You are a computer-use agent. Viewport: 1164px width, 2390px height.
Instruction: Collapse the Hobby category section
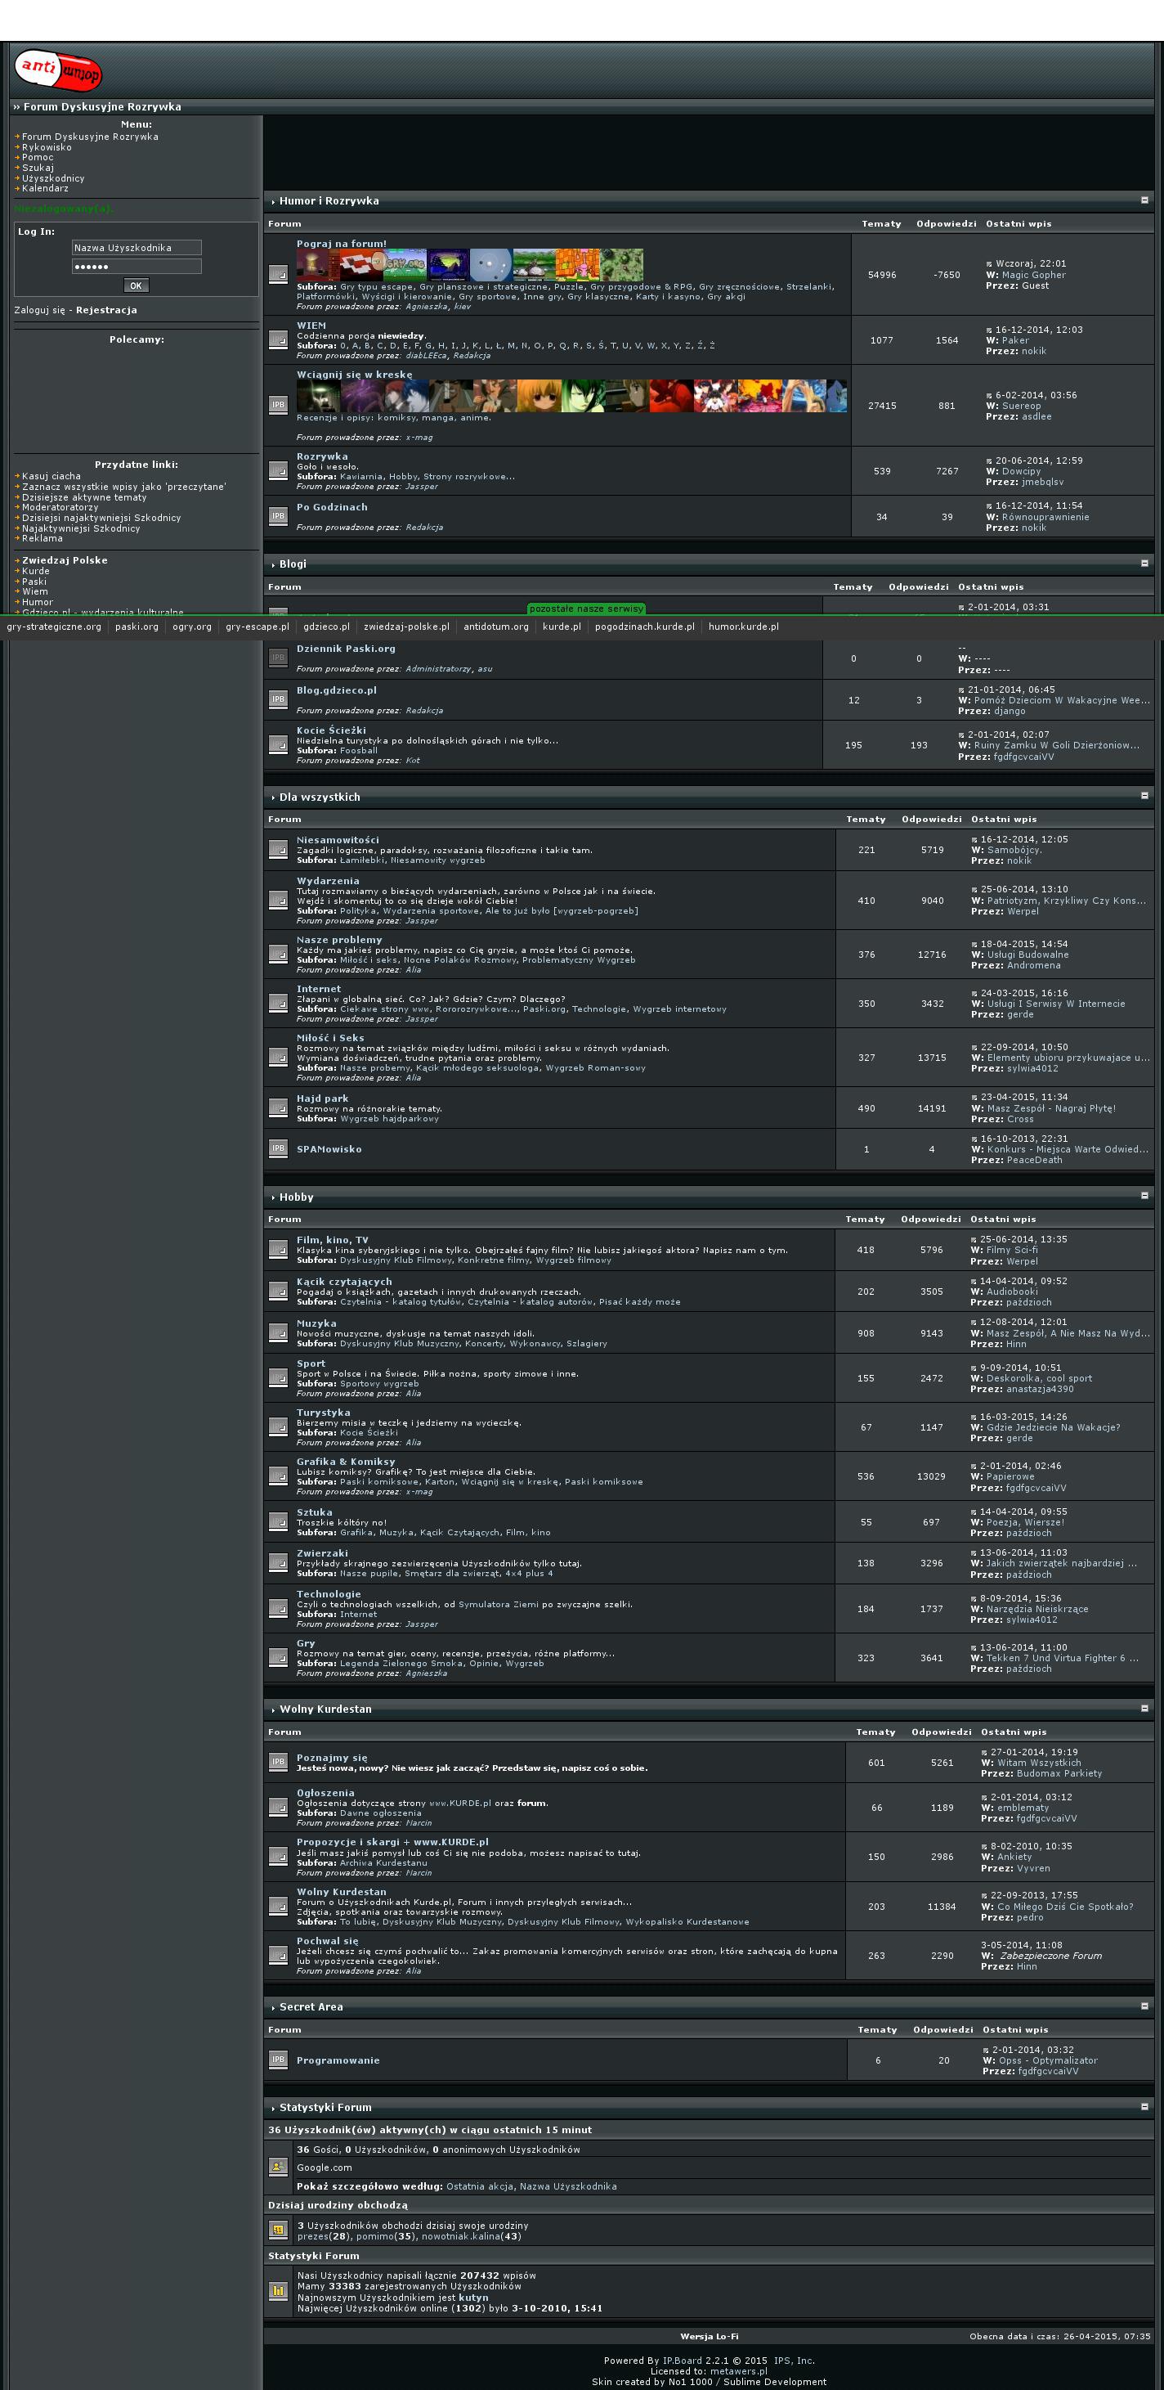click(x=1144, y=1196)
